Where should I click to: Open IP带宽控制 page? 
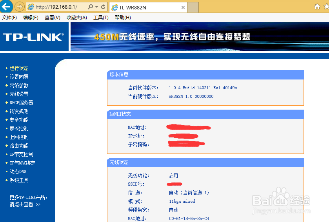point(22,154)
